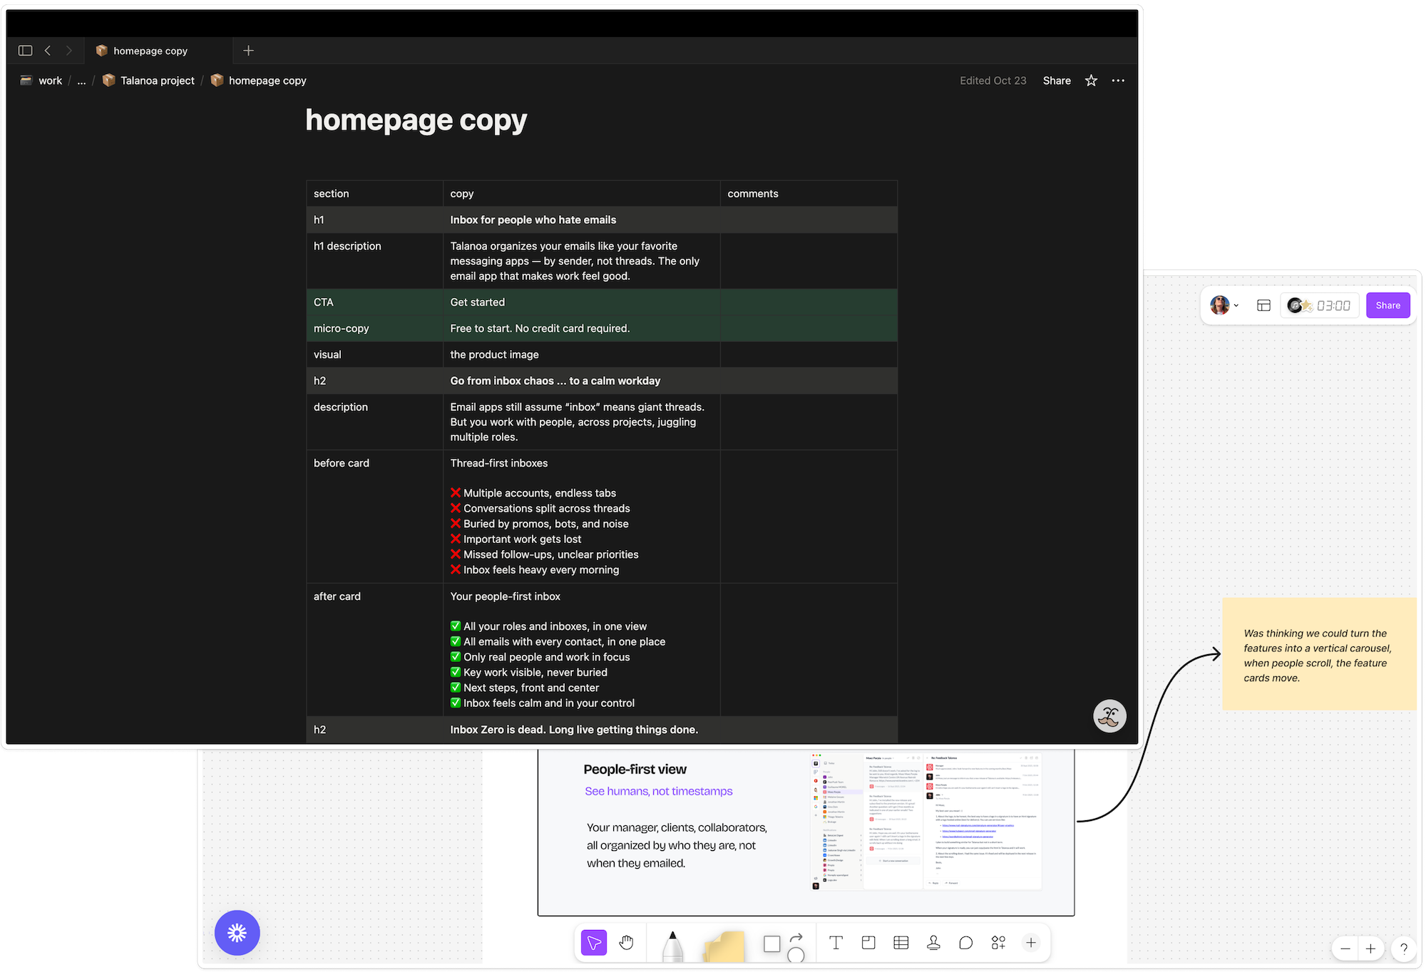1426x972 pixels.
Task: Choose the text tool
Action: [836, 943]
